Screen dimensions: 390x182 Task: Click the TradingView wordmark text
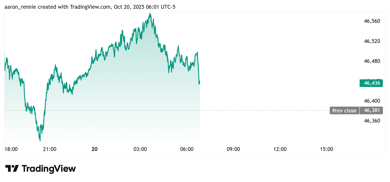point(49,168)
